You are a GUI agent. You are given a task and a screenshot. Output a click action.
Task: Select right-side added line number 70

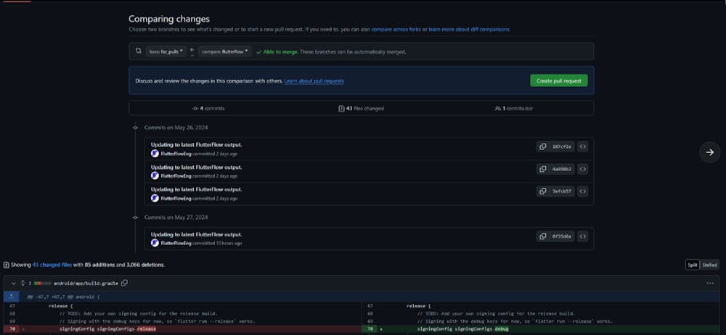pyautogui.click(x=370, y=329)
